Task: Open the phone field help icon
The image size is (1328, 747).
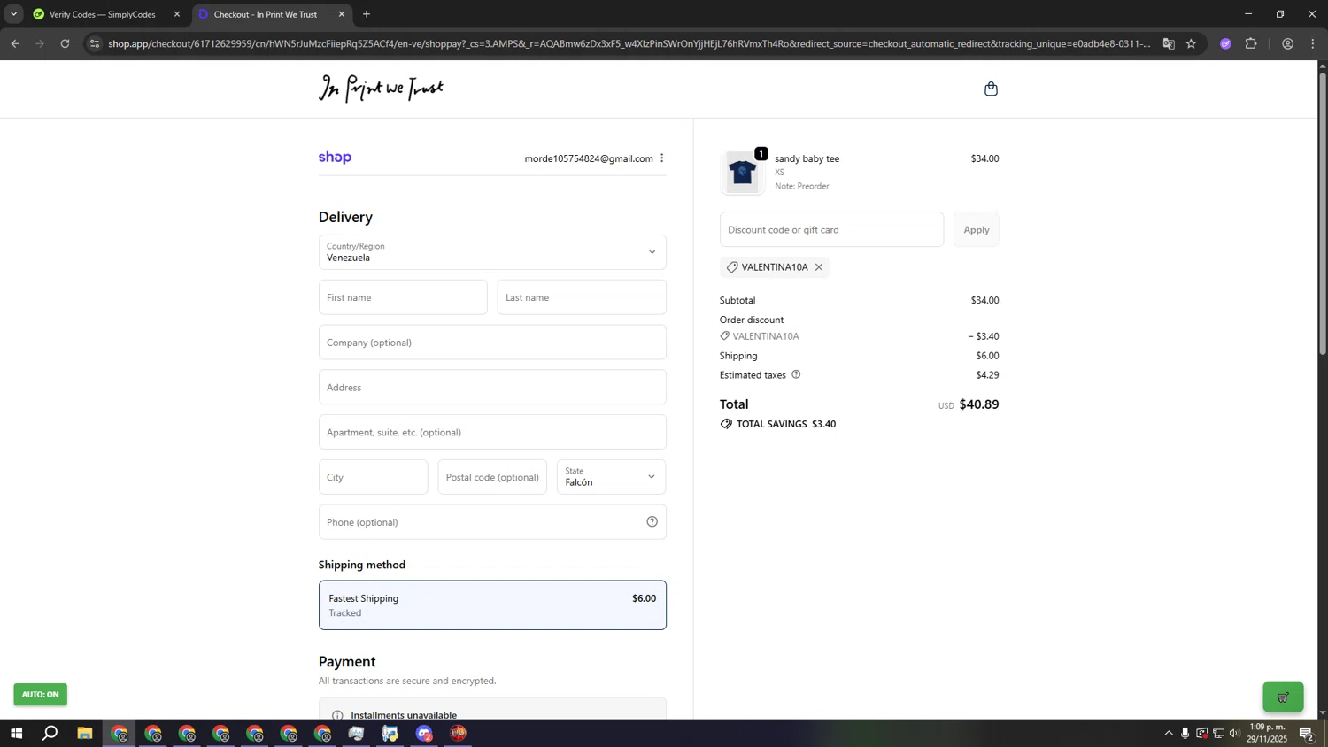Action: 652,522
